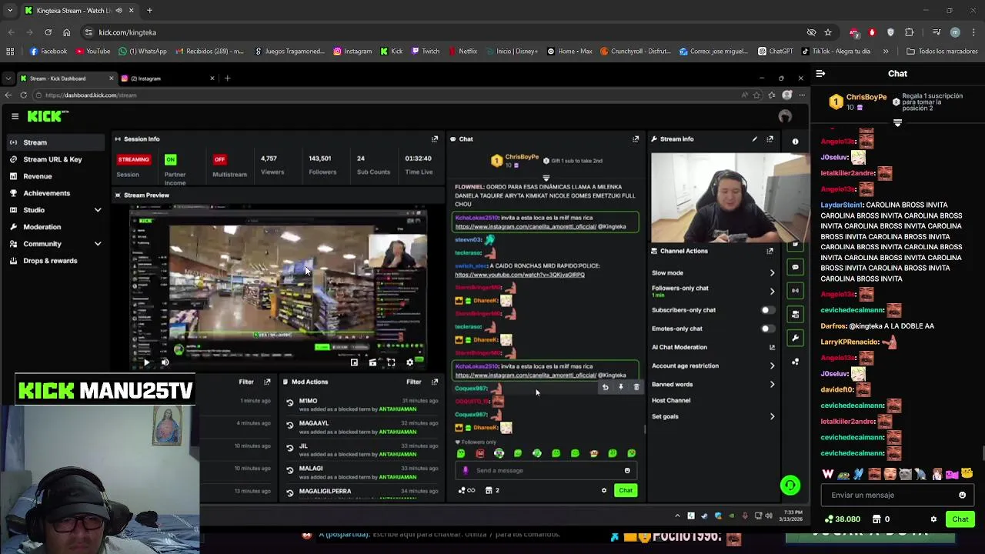Play the stream preview video

click(x=146, y=362)
